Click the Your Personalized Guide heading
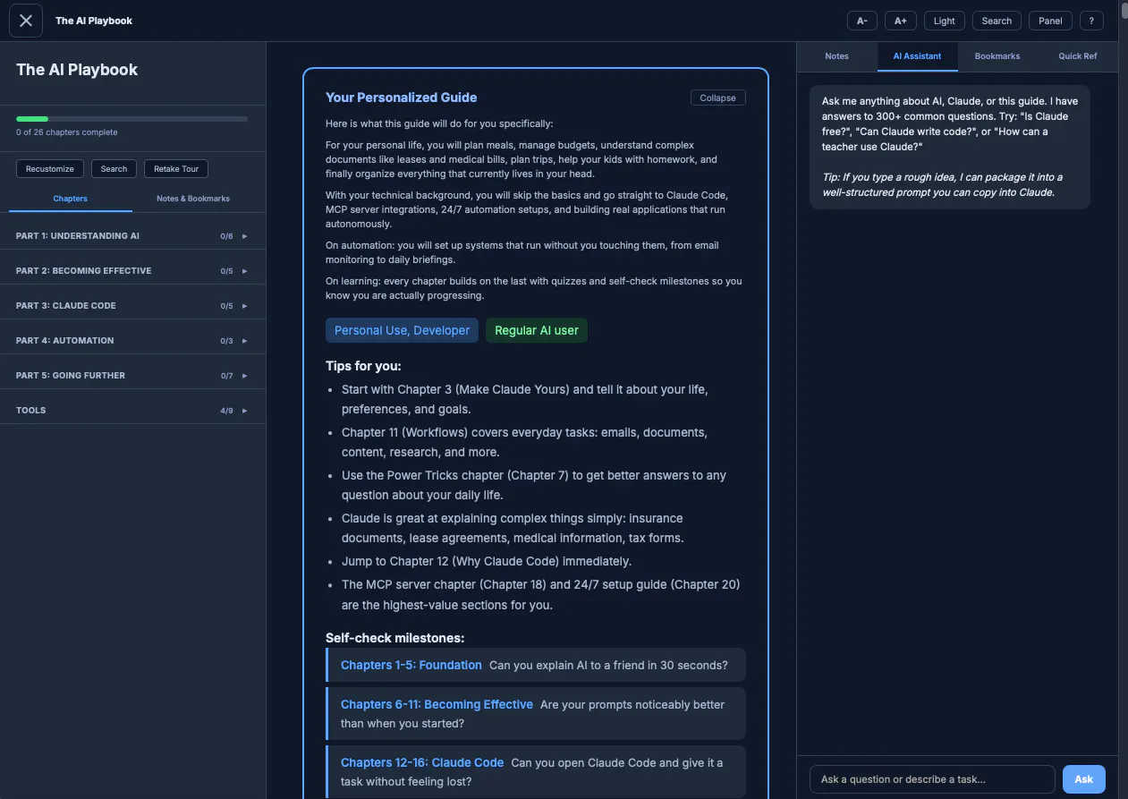The image size is (1128, 799). 402,98
